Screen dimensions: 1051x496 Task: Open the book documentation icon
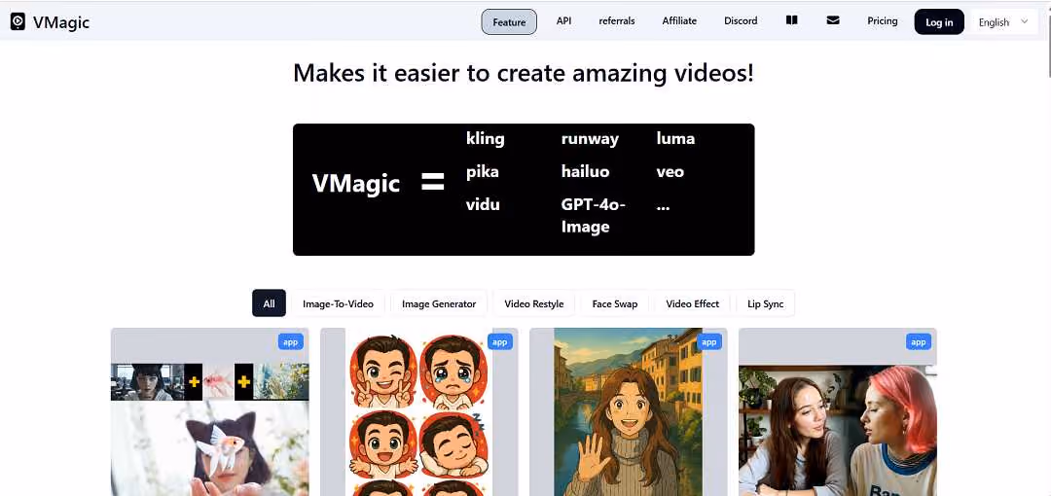point(791,20)
